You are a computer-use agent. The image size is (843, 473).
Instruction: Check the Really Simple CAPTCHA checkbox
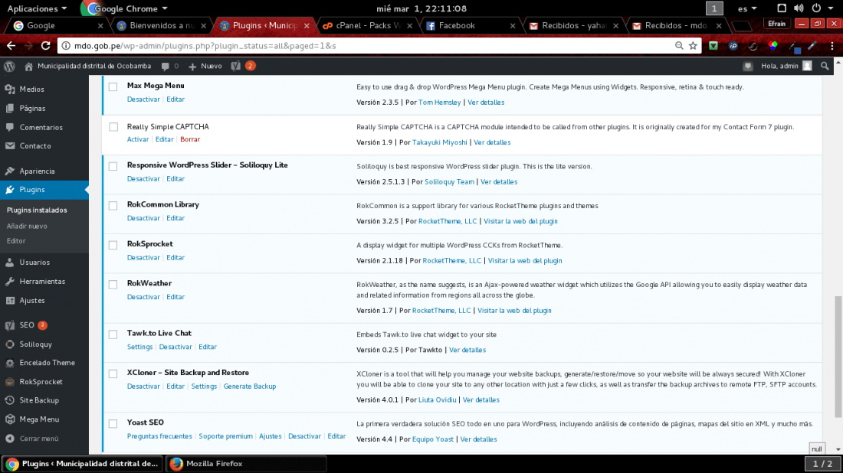click(113, 127)
